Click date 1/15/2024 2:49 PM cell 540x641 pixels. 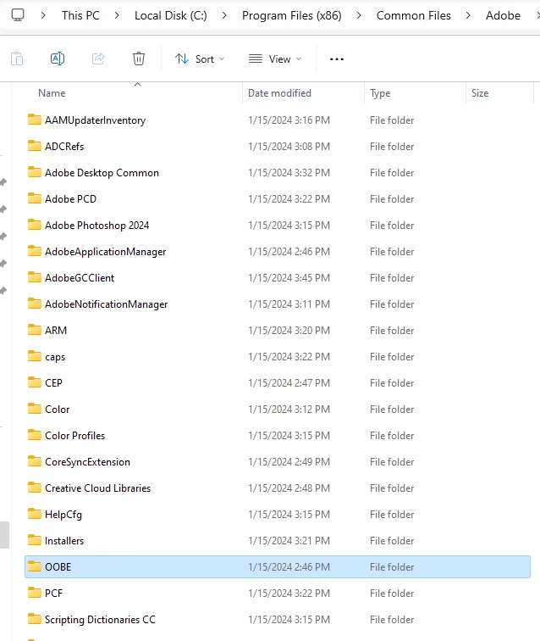pos(289,462)
